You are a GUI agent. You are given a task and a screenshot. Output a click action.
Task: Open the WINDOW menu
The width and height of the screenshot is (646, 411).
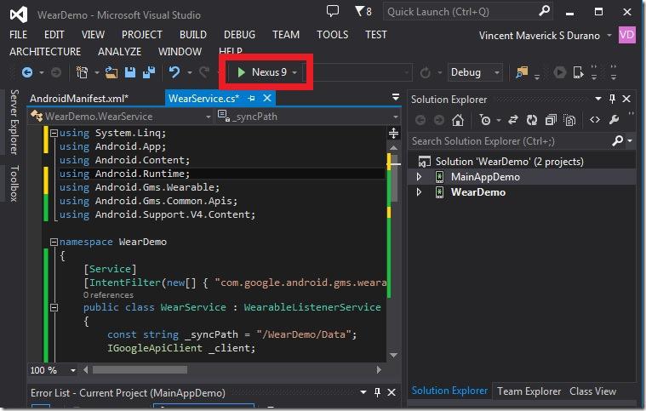point(180,52)
